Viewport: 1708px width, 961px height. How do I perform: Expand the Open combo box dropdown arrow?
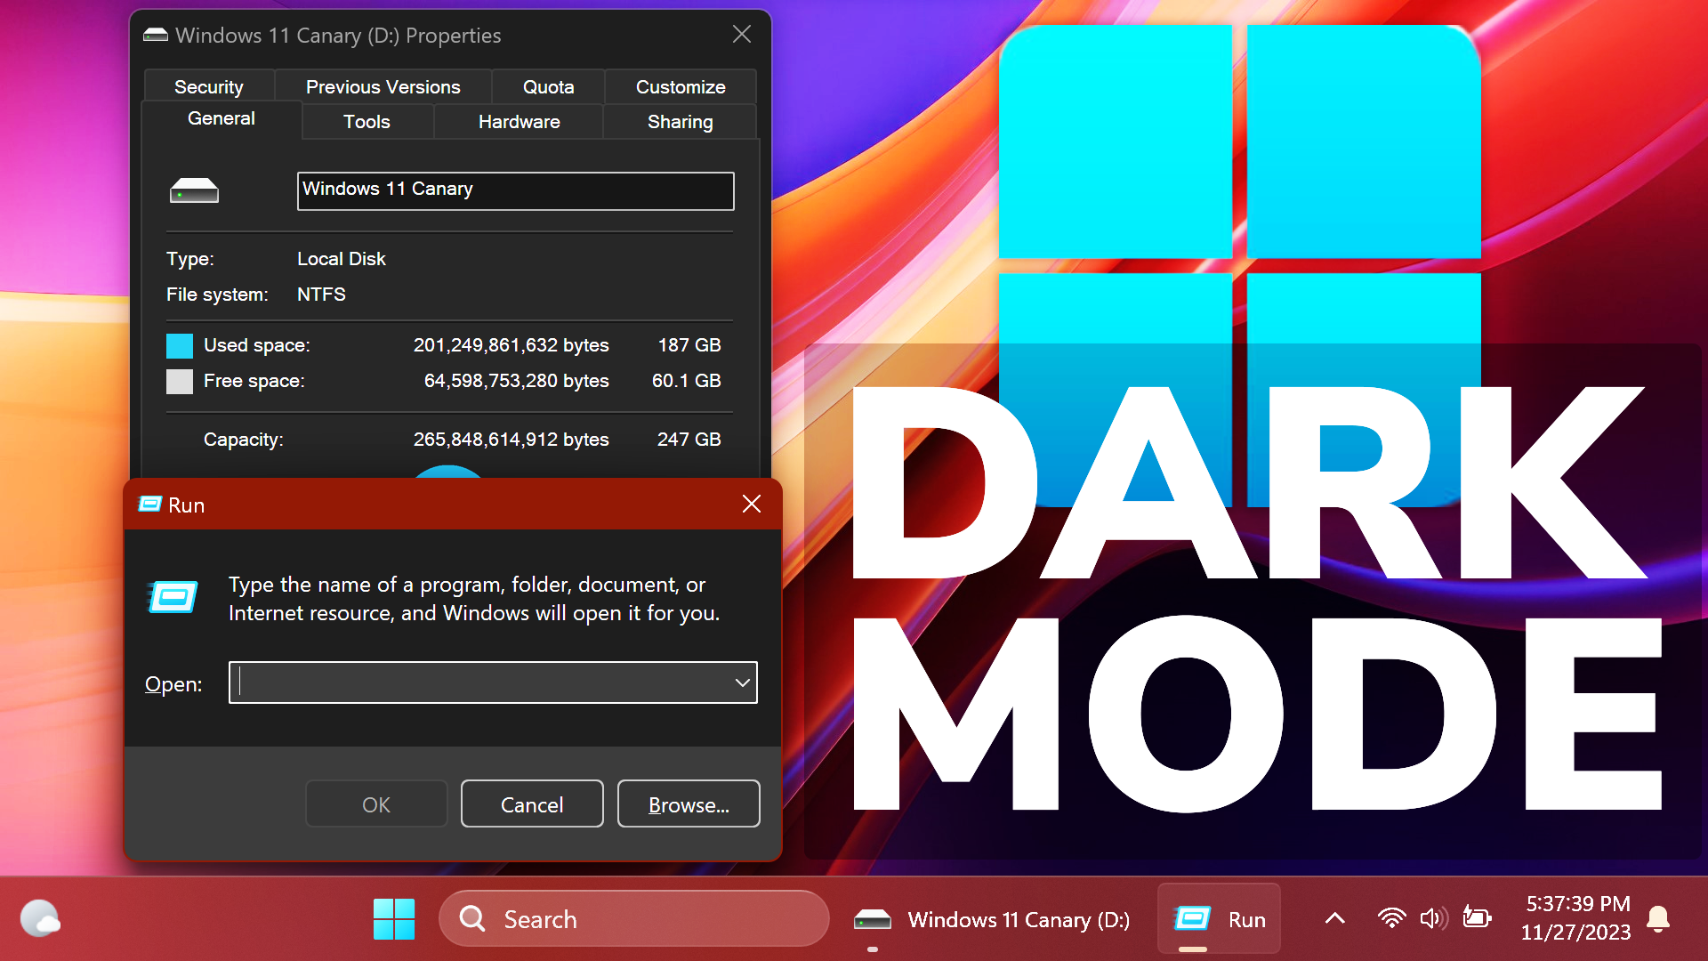coord(742,682)
